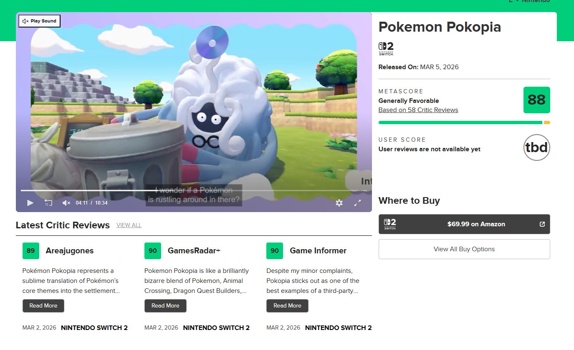Screen dimensions: 574x350
Task: Click the external link icon on Amazon button
Action: click(x=542, y=224)
